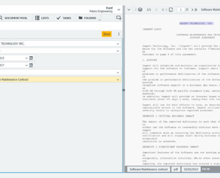Click the 1. SUPPORT section heading

click(150, 60)
